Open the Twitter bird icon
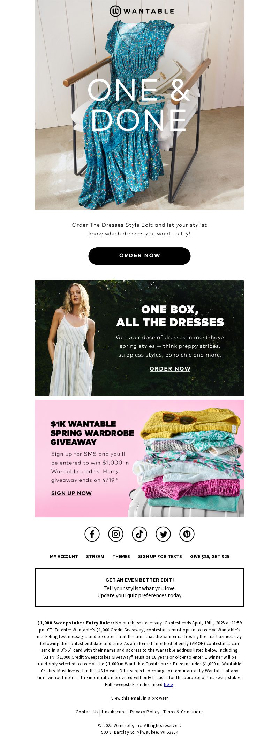 [x=163, y=534]
